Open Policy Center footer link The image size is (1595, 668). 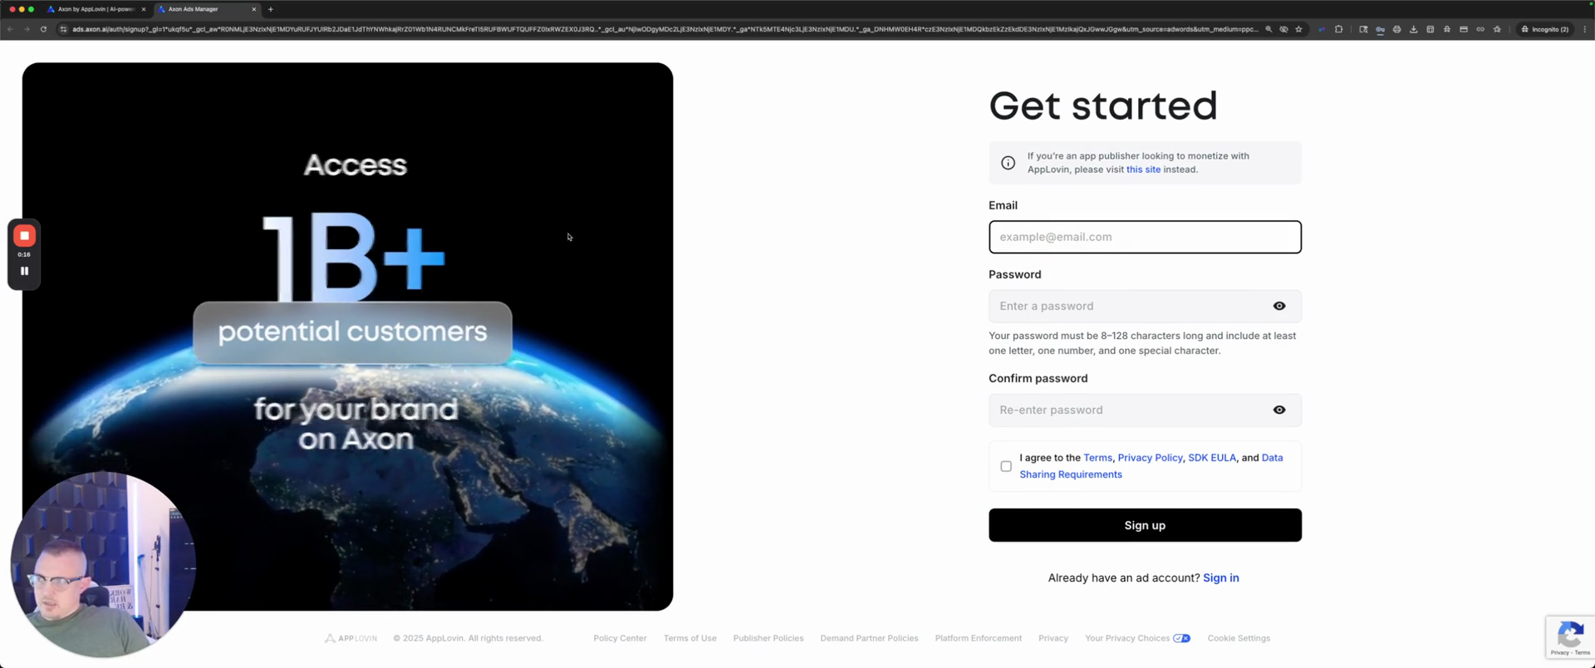point(620,638)
